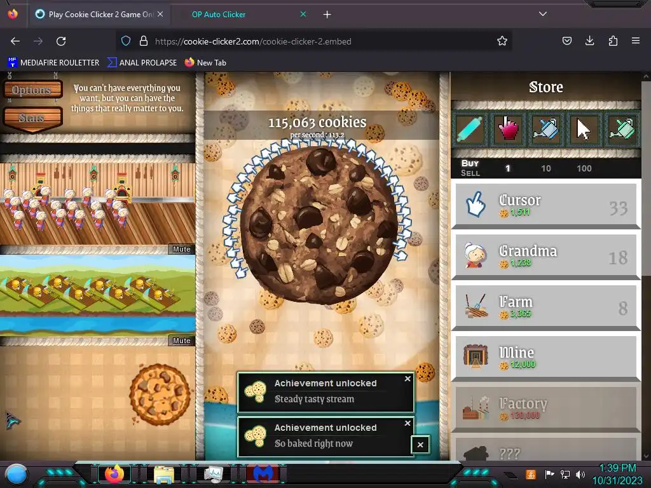Image resolution: width=651 pixels, height=488 pixels.
Task: Expand the list all tabs dropdown
Action: 543,14
